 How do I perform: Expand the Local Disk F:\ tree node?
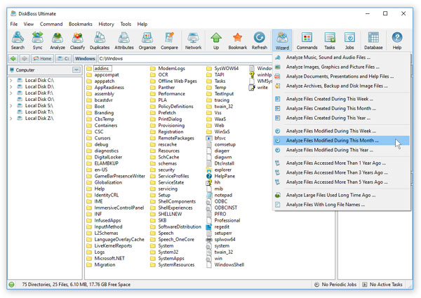coord(11,93)
